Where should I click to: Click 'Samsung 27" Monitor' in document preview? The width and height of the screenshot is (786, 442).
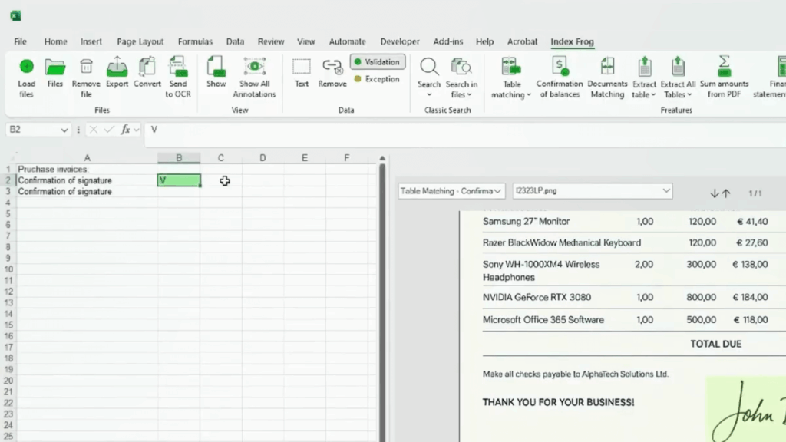[x=526, y=222]
